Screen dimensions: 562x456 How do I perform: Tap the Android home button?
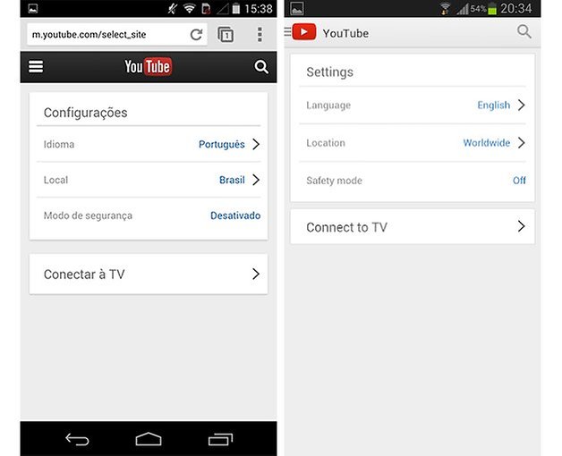(x=149, y=439)
